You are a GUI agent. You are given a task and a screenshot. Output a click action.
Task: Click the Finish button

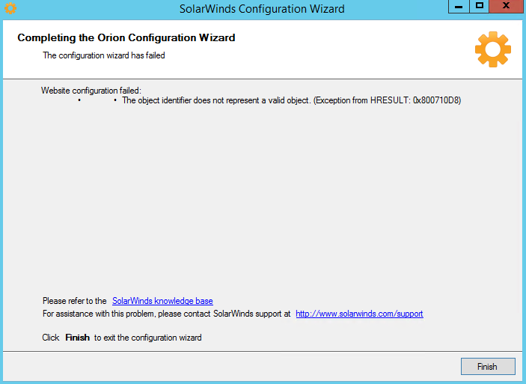click(488, 366)
